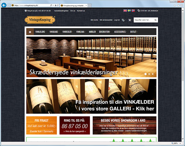Viewport: 185px width, 146px height.
Task: Click the security lock icon in address bar
Action: click(x=55, y=5)
